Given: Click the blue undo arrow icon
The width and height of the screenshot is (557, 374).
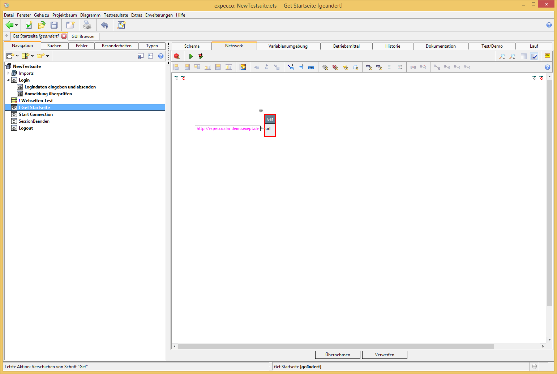Looking at the screenshot, I should [x=104, y=25].
